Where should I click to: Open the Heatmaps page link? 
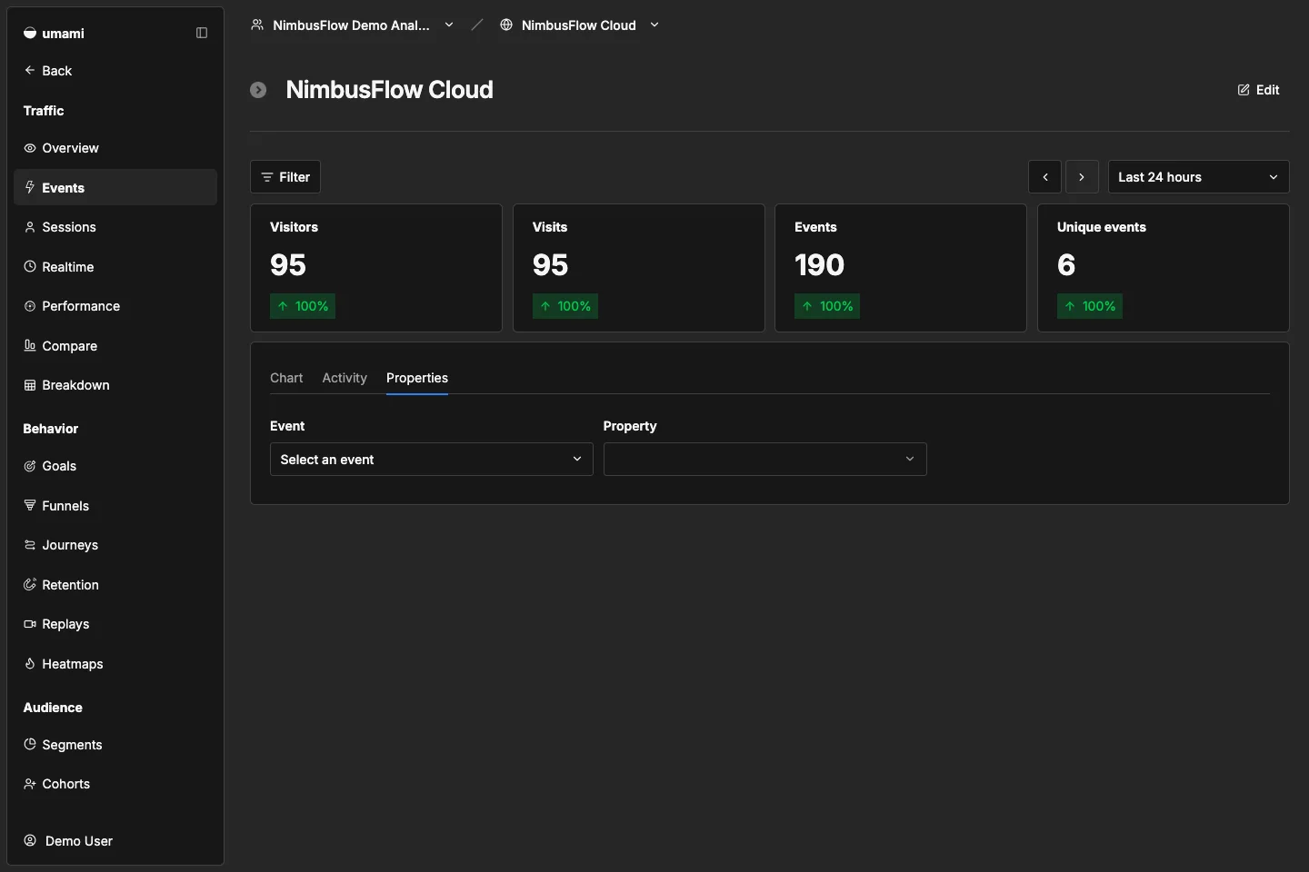[115, 663]
